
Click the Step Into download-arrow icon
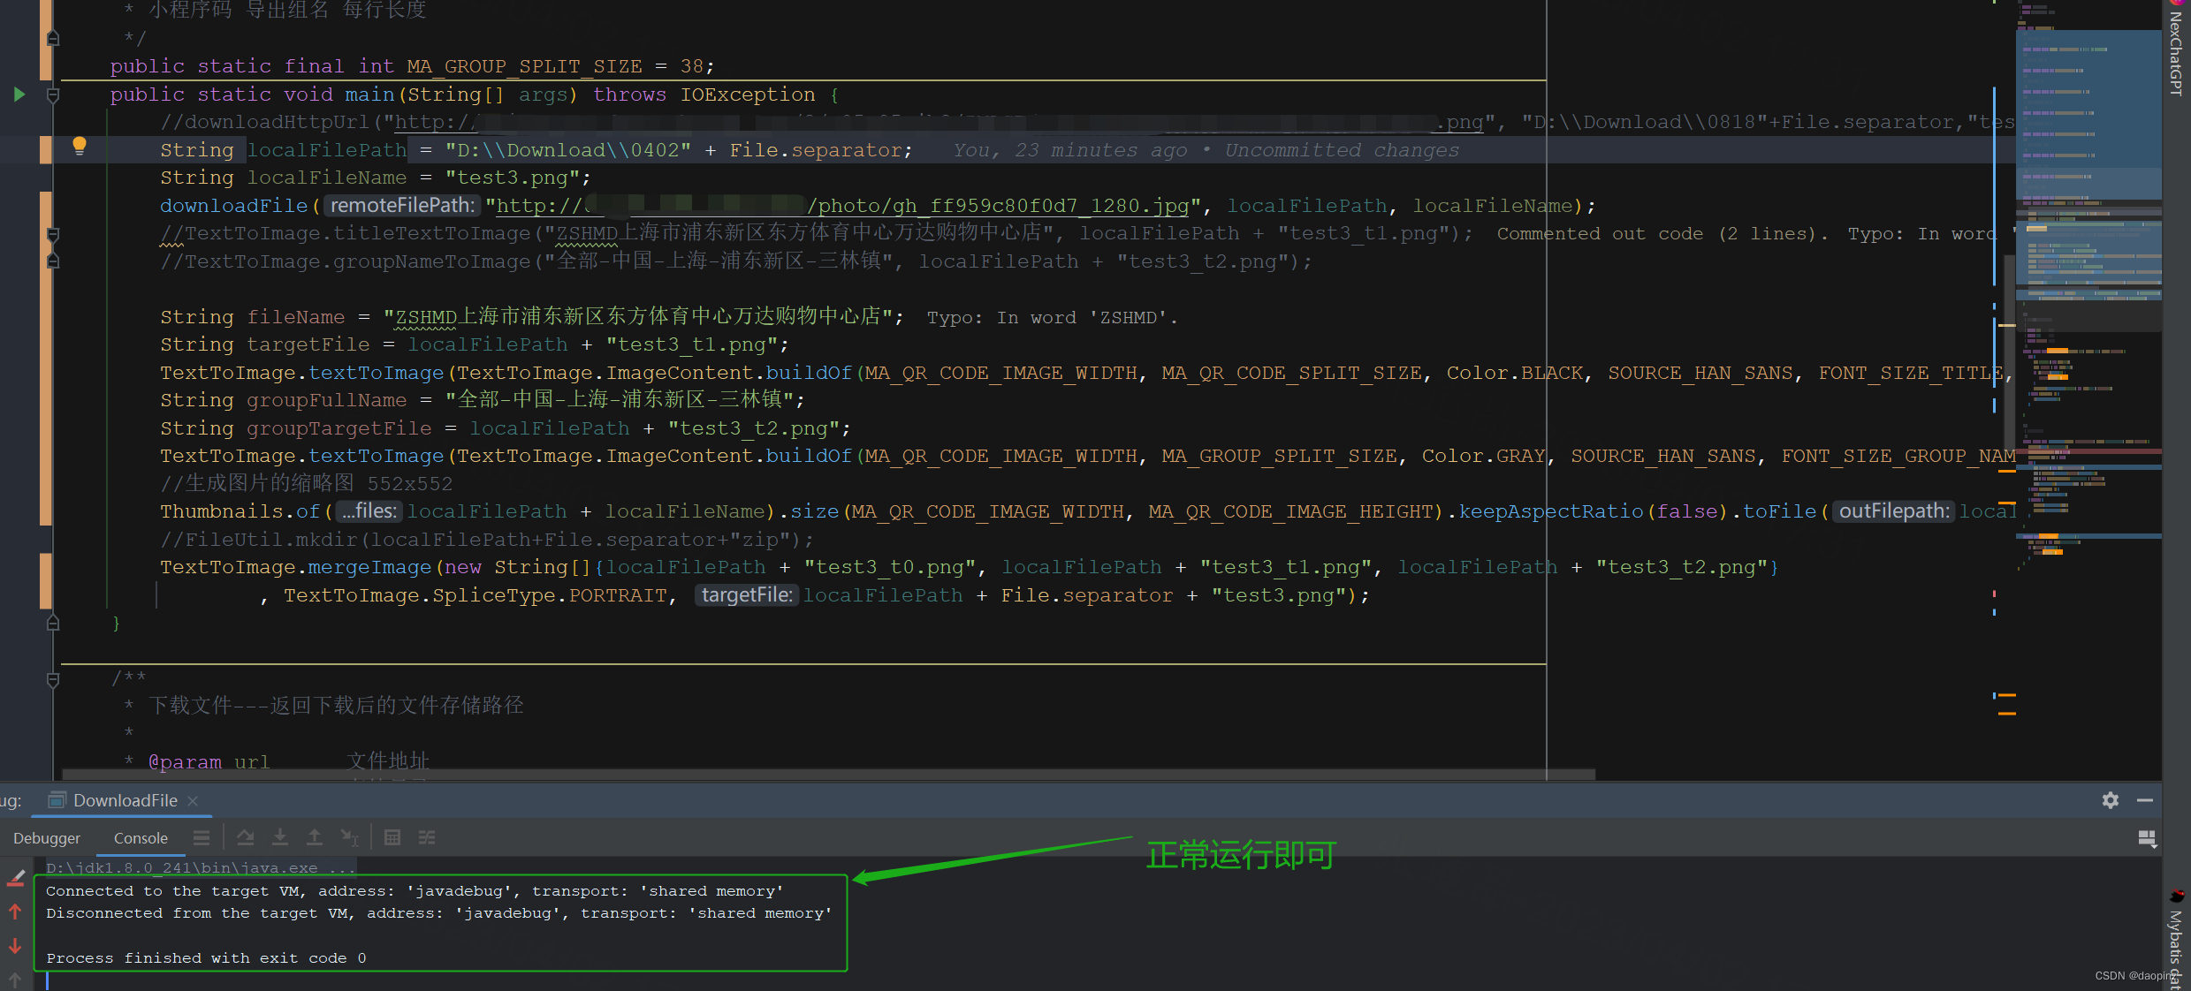click(x=280, y=837)
